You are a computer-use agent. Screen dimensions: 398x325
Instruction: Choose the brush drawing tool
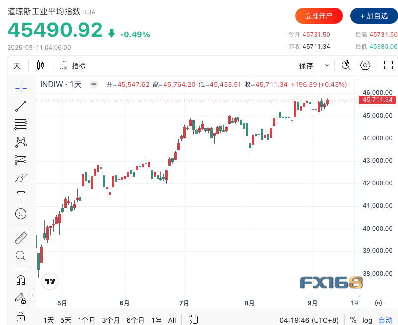(x=21, y=178)
